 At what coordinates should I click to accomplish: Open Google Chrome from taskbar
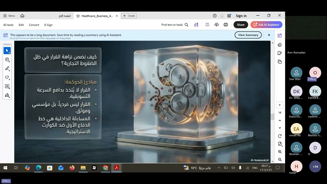106,168
